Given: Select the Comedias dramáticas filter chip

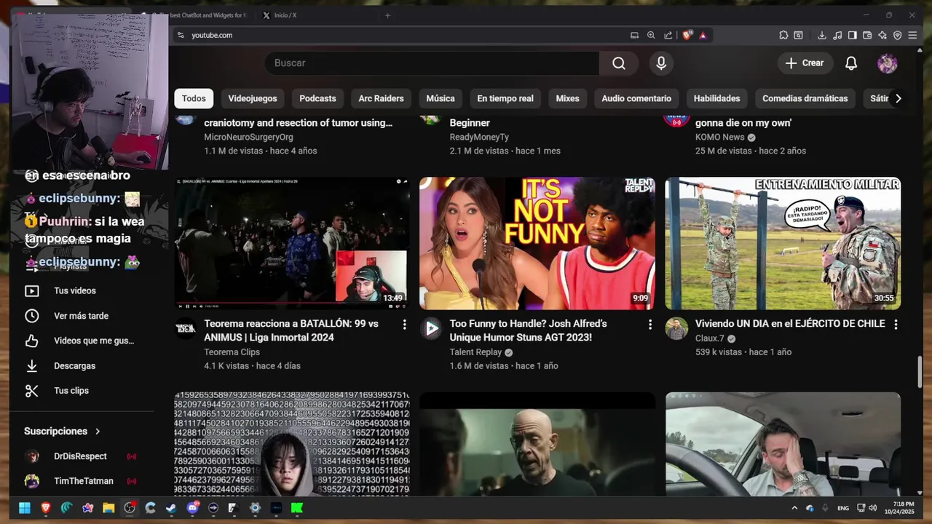Looking at the screenshot, I should tap(805, 98).
